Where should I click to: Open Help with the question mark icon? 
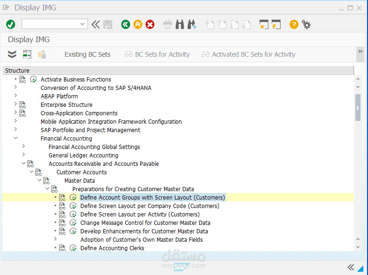(294, 24)
